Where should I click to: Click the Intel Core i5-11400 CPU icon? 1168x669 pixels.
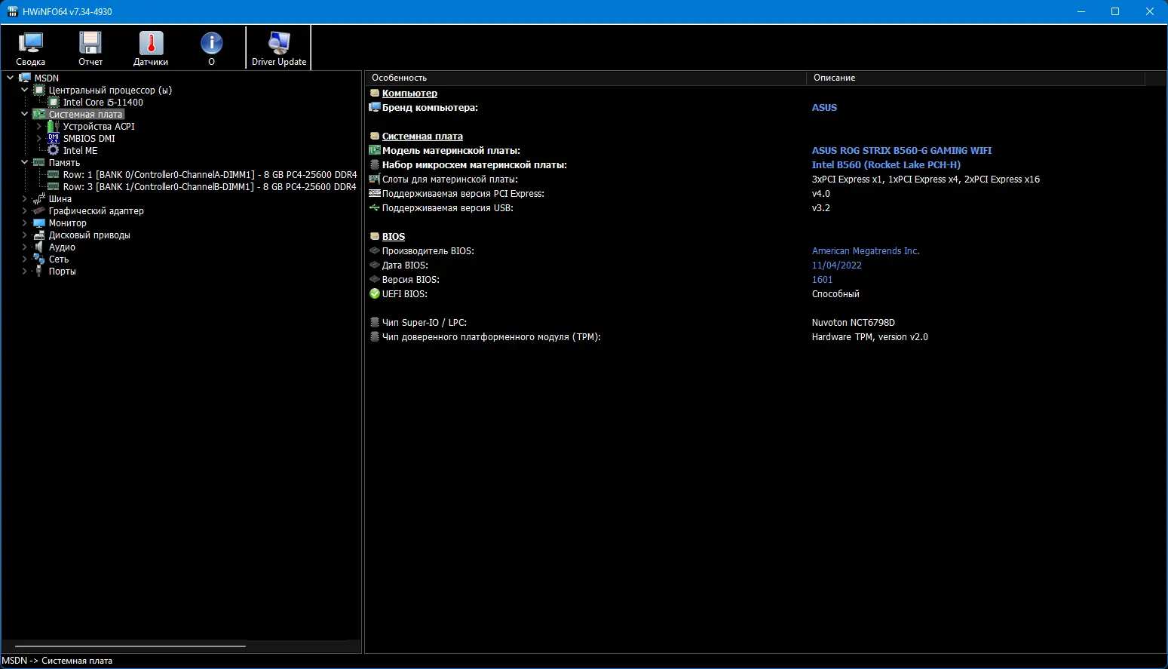[x=54, y=102]
